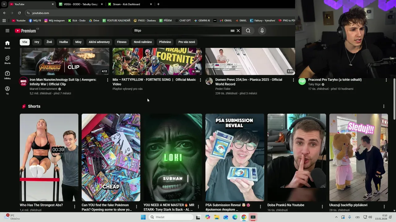Open the on-screen keyboard icon in search box

(x=233, y=31)
